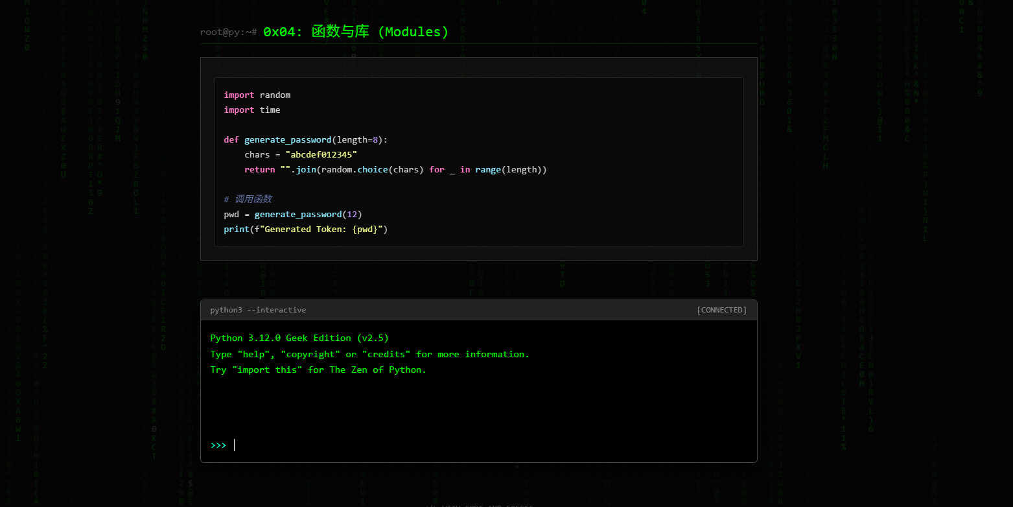The image size is (1013, 507).
Task: Click the heading '0x04: 函数与库 (Modules)'
Action: (356, 32)
